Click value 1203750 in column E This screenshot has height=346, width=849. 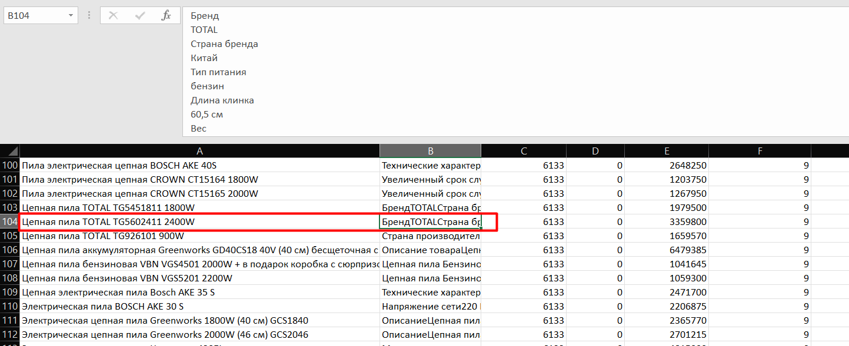(x=667, y=179)
